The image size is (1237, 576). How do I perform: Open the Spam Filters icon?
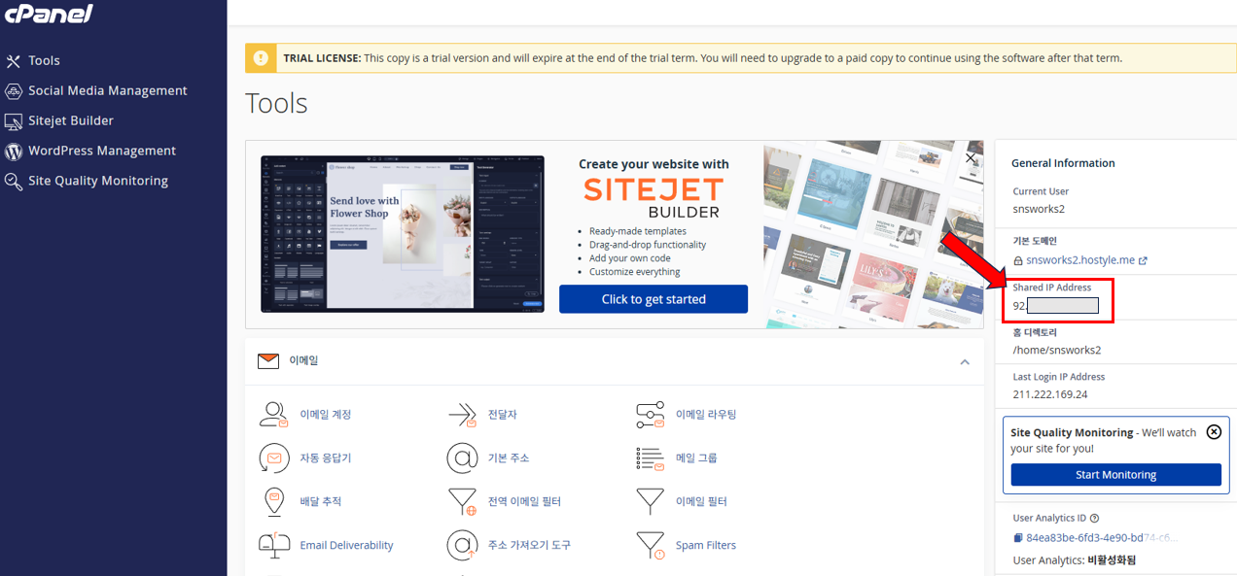point(650,545)
